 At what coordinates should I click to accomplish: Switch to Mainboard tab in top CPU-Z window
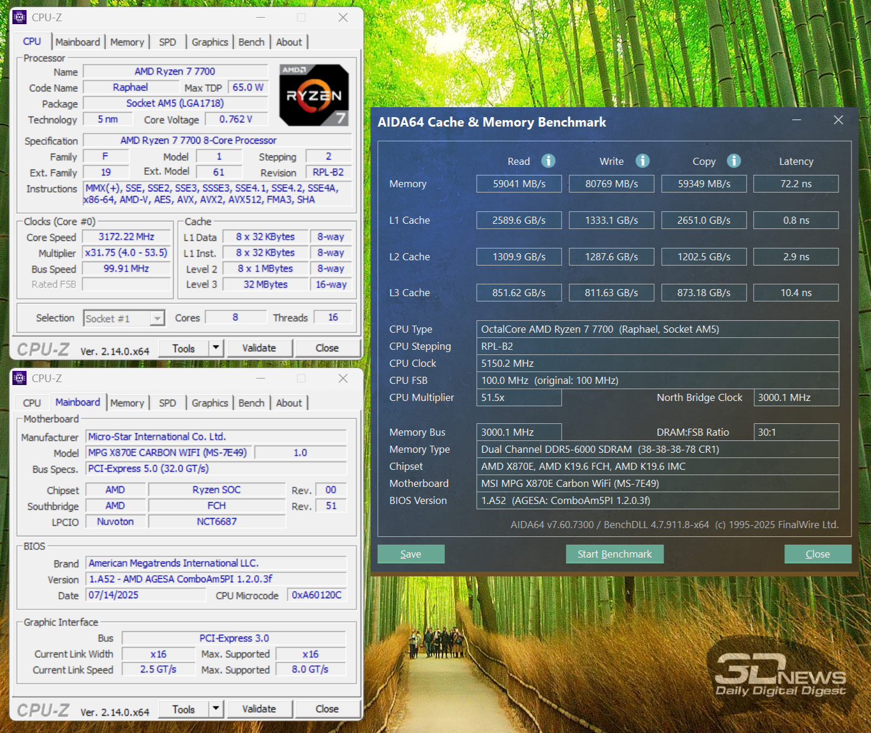78,42
